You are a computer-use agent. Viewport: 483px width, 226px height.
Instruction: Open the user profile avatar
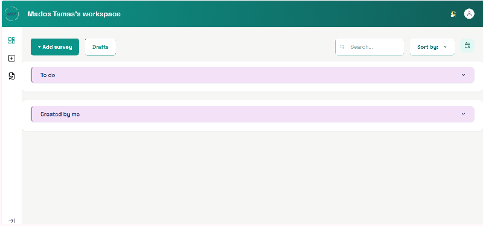[469, 14]
